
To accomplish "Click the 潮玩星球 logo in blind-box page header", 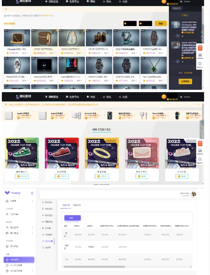I will tap(23, 96).
